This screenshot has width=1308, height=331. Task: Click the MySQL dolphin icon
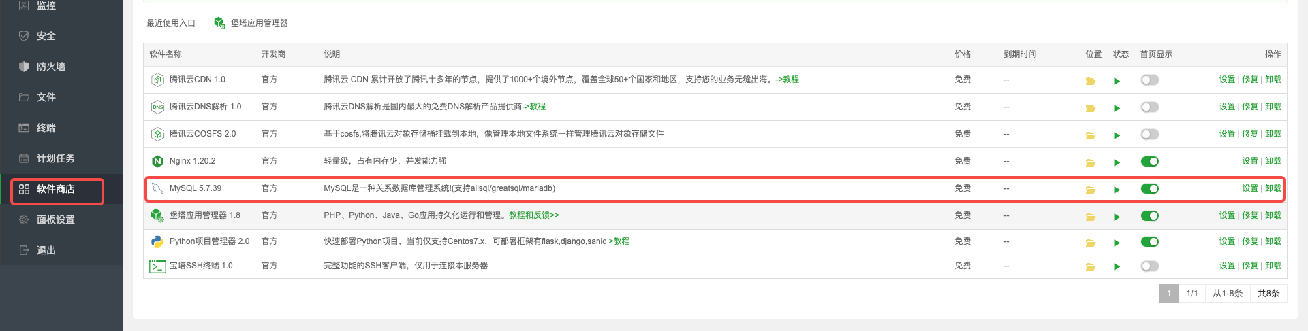[x=157, y=188]
